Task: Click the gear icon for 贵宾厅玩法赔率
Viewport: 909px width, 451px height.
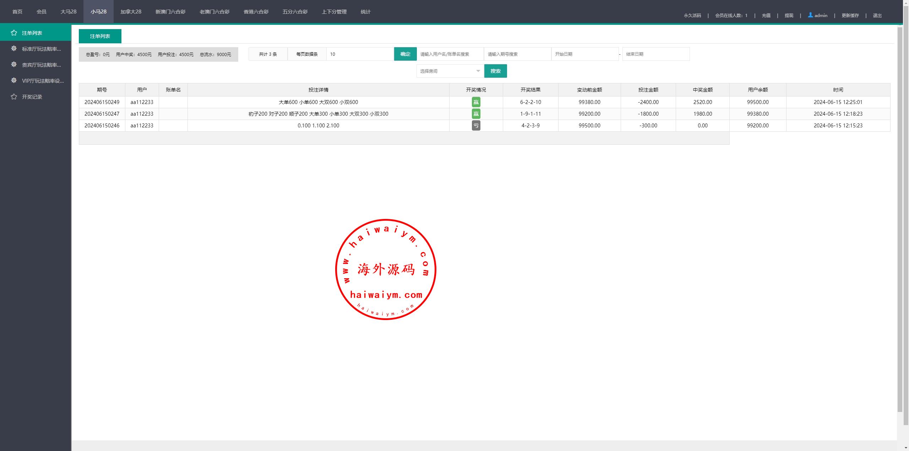Action: [14, 64]
